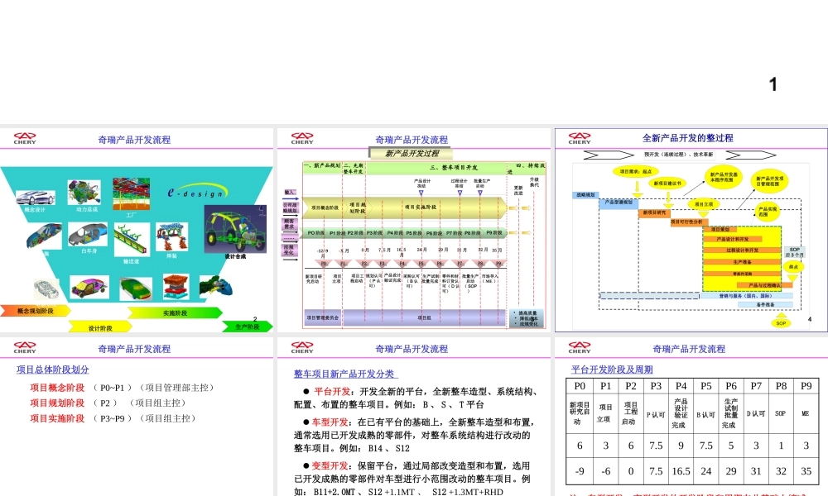This screenshot has height=496, width=828.
Task: Click the 新项目研究启动 table cell
Action: 580,413
